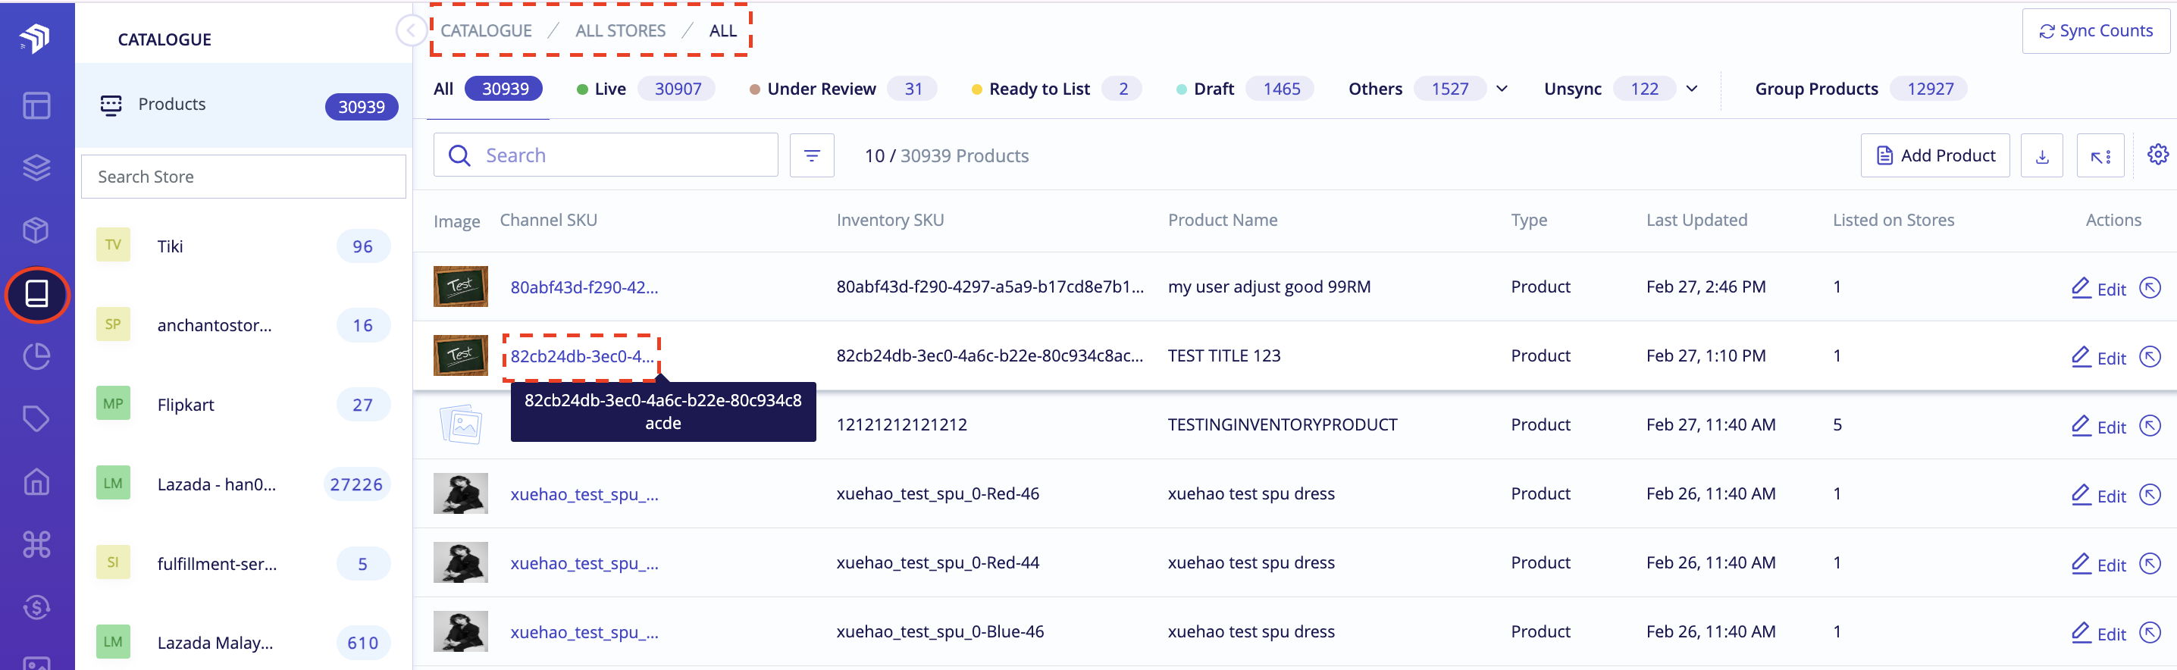
Task: Click circled arrow for xuehao_test_spu_0-Blue-46 row
Action: [2150, 633]
